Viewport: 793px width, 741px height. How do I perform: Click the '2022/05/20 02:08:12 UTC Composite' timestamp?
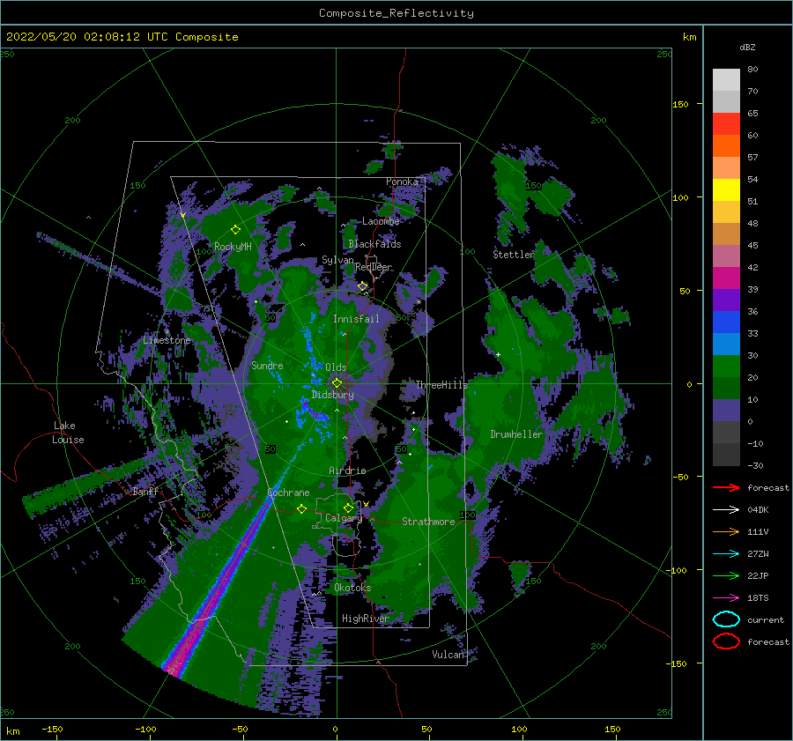(122, 37)
